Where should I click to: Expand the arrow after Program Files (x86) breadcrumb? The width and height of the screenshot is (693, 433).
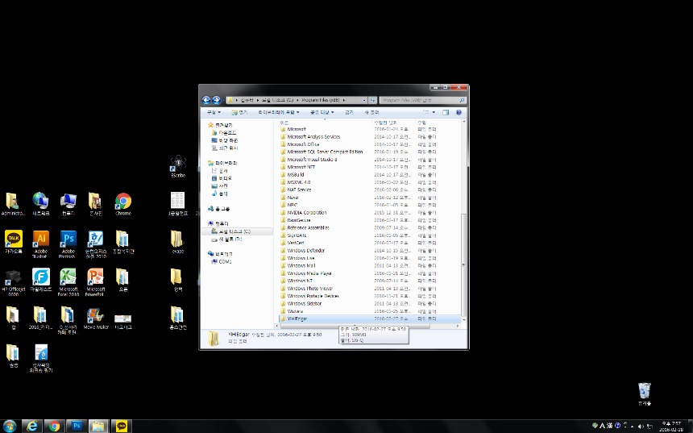coord(344,101)
